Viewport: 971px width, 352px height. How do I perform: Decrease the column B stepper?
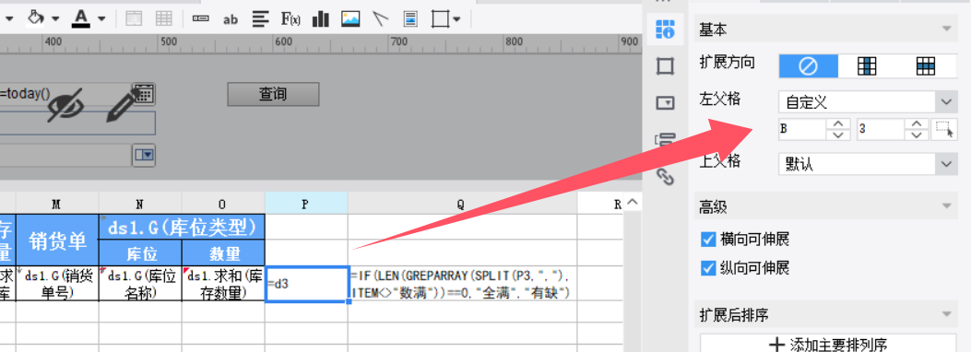point(838,135)
